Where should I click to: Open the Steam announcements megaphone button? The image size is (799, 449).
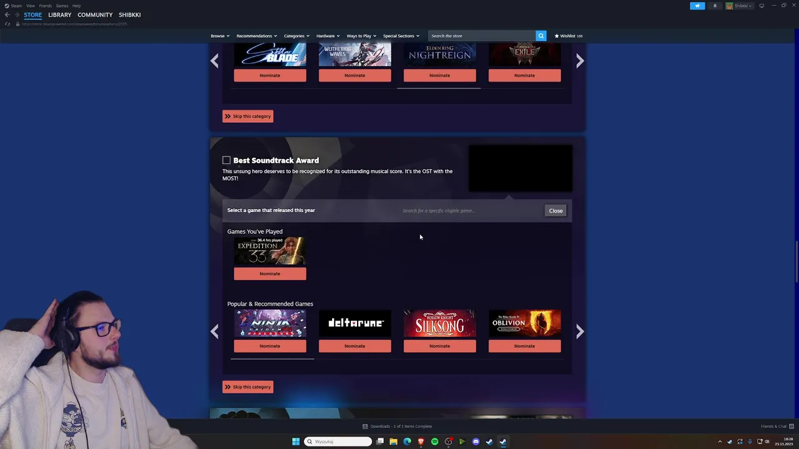tap(697, 6)
